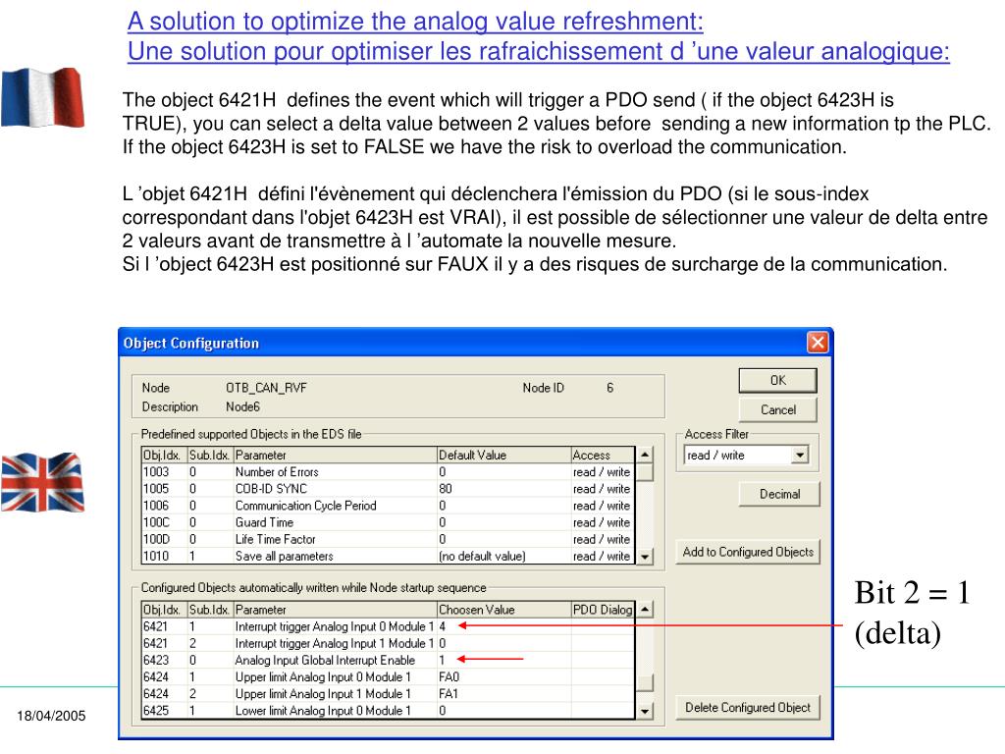Select 'Communication Cycle Period' row
The image size is (1005, 754).
388,506
